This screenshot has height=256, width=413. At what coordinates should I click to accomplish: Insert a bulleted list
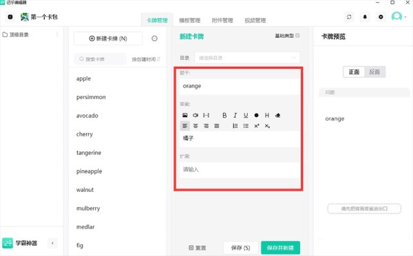pyautogui.click(x=246, y=126)
